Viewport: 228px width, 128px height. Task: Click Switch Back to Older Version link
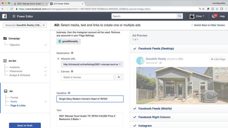(209, 25)
